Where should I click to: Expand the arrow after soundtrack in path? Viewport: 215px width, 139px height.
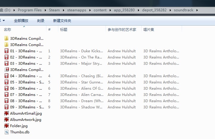pyautogui.click(x=197, y=10)
